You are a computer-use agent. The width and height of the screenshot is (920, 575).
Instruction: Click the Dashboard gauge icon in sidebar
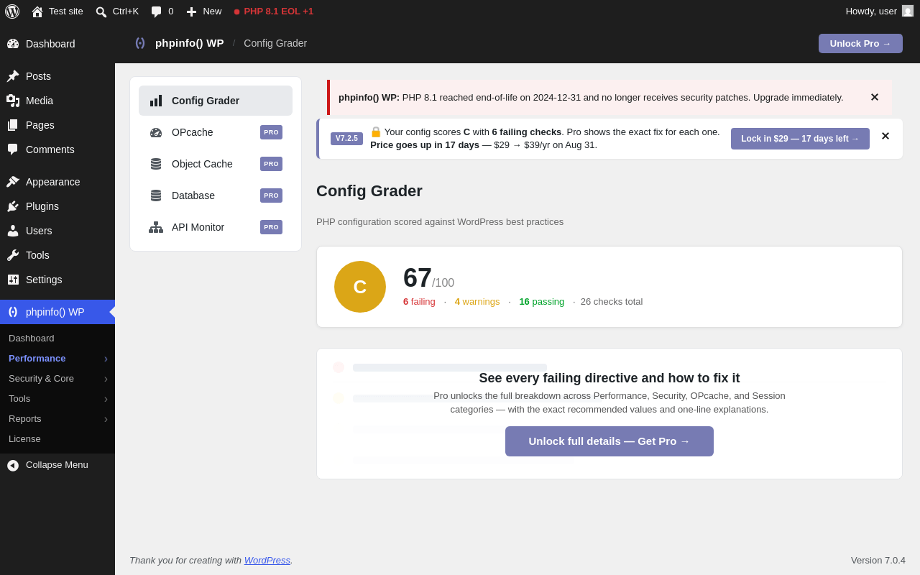pos(13,44)
